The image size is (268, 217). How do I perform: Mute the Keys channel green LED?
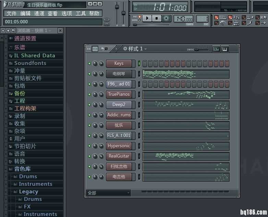(89, 64)
